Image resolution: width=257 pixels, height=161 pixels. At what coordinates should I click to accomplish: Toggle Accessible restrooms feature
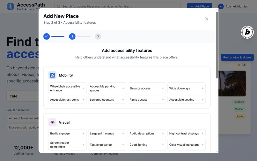click(x=67, y=100)
